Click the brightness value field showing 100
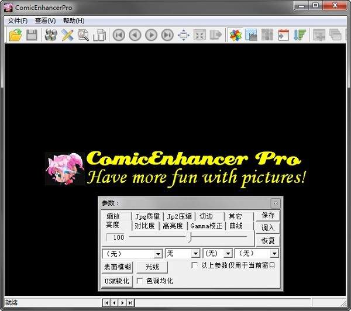Screen dimensions: 351x311 [116, 237]
